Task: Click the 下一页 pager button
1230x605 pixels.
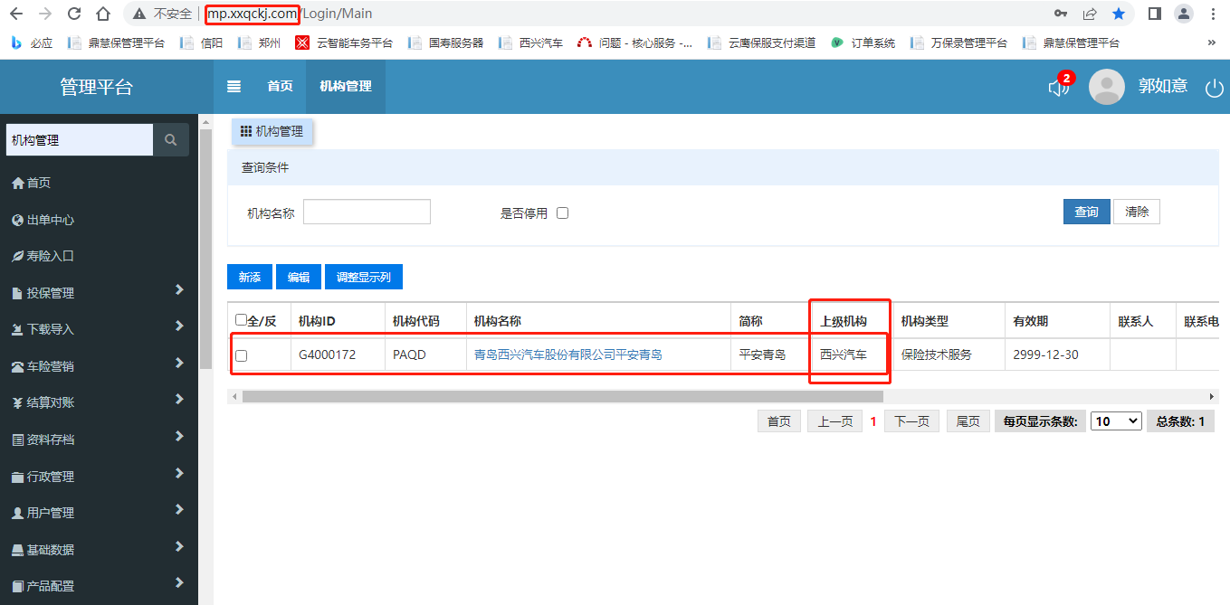Action: pos(912,421)
